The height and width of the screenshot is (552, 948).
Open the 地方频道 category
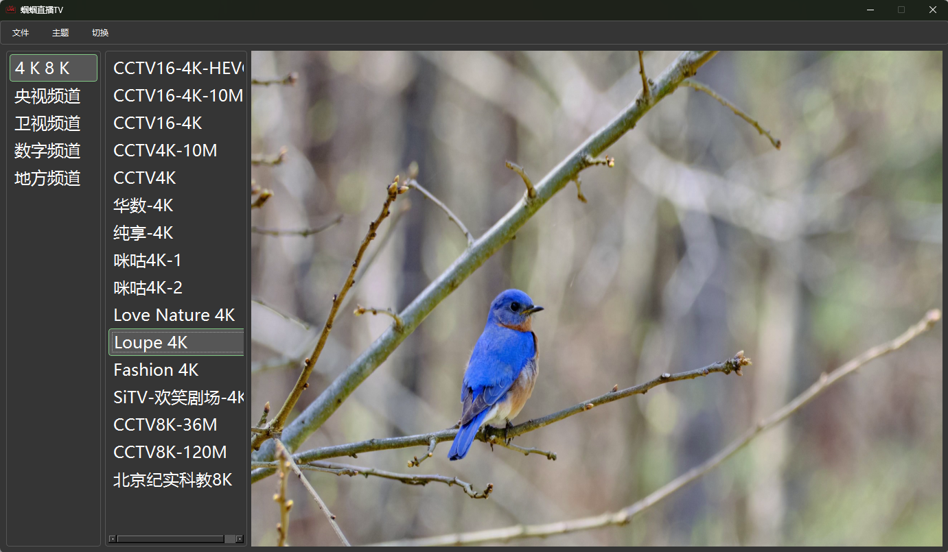click(x=48, y=178)
